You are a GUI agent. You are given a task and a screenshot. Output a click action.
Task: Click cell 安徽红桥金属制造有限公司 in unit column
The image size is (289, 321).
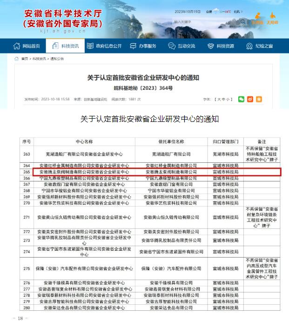pos(171,166)
